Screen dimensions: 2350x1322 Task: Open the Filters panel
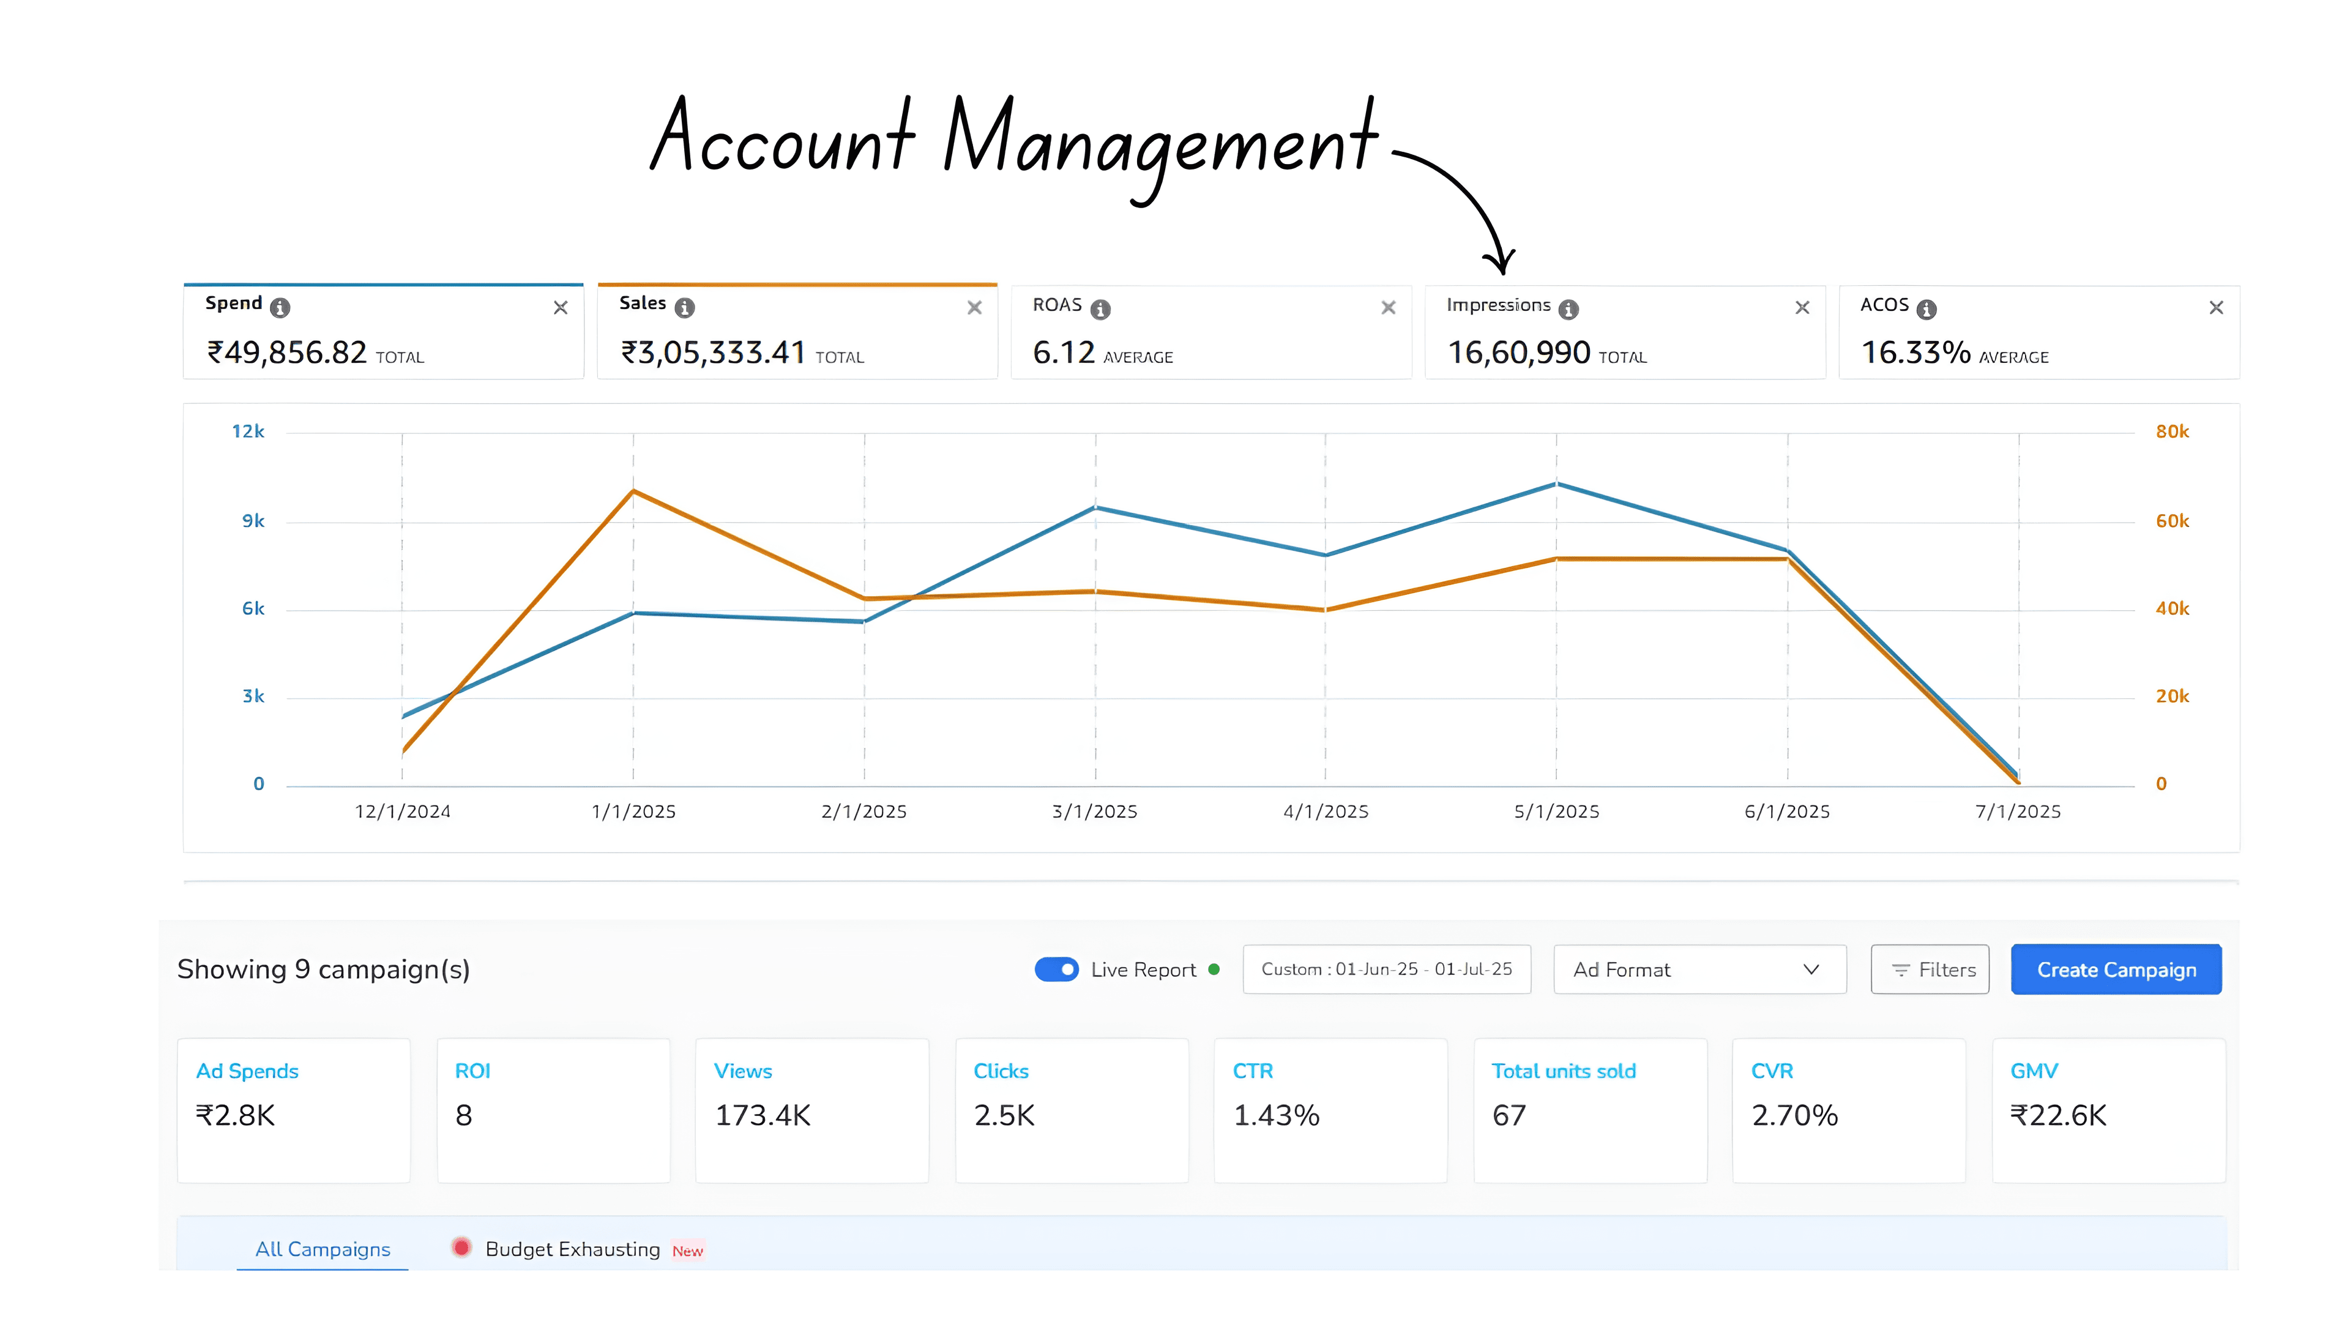(x=1930, y=969)
